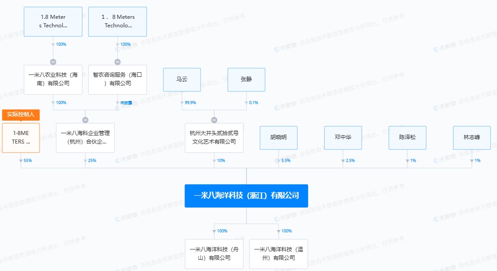Select 一米八农业科技（海南）有限公司 node

[x=53, y=80]
